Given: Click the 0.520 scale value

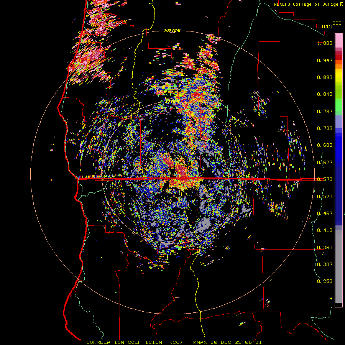Looking at the screenshot, I should click(325, 197).
